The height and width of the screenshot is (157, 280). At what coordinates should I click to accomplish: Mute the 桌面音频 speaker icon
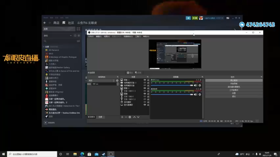pos(196,95)
